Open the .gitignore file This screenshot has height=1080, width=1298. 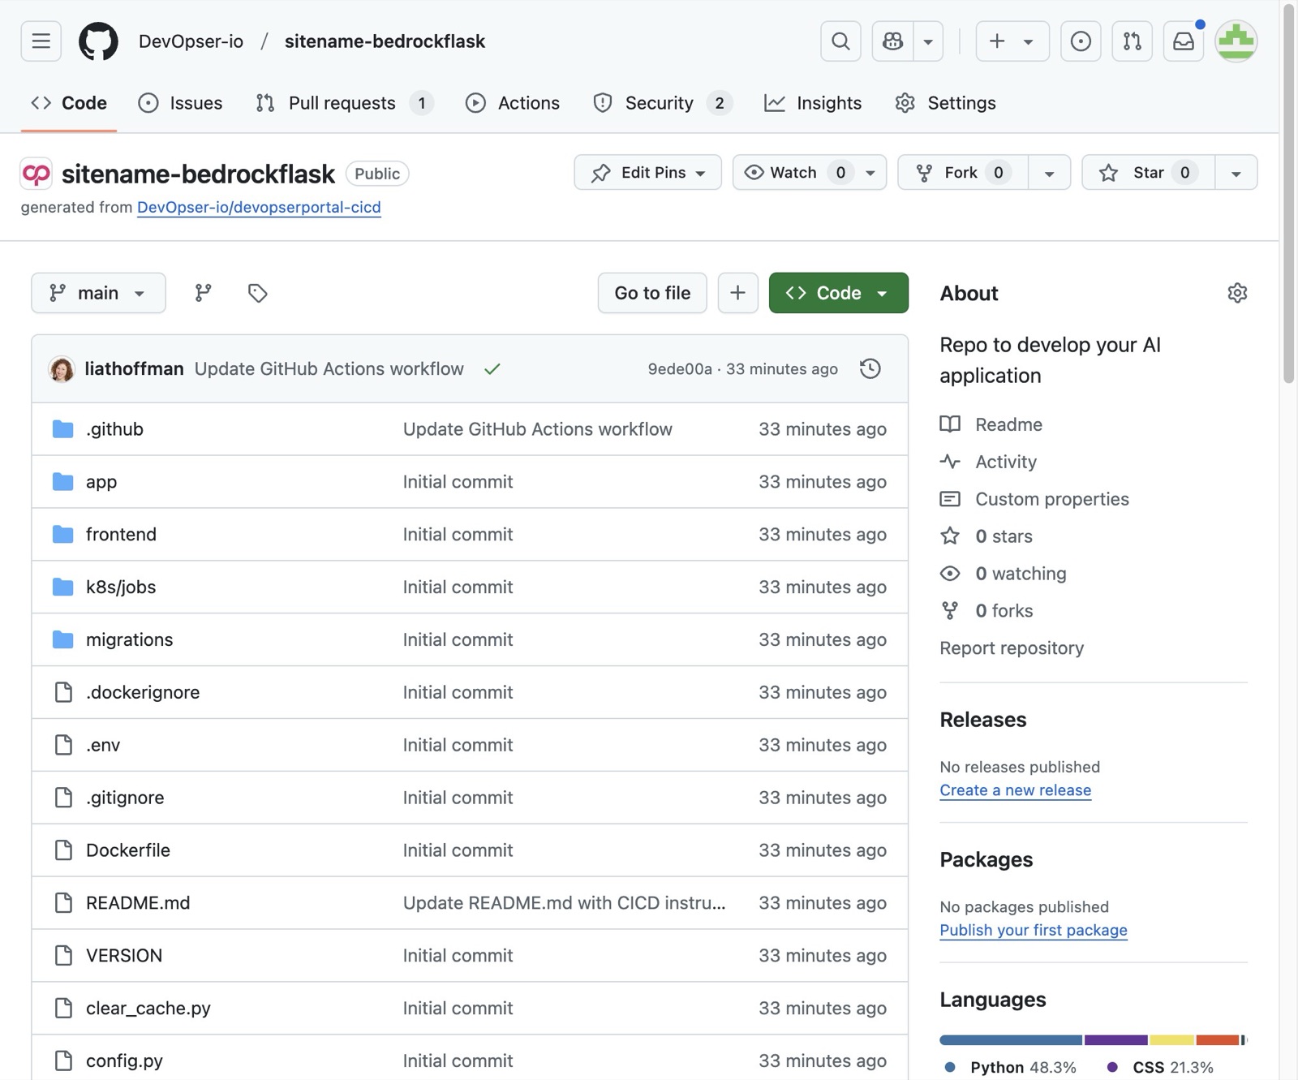pos(125,798)
